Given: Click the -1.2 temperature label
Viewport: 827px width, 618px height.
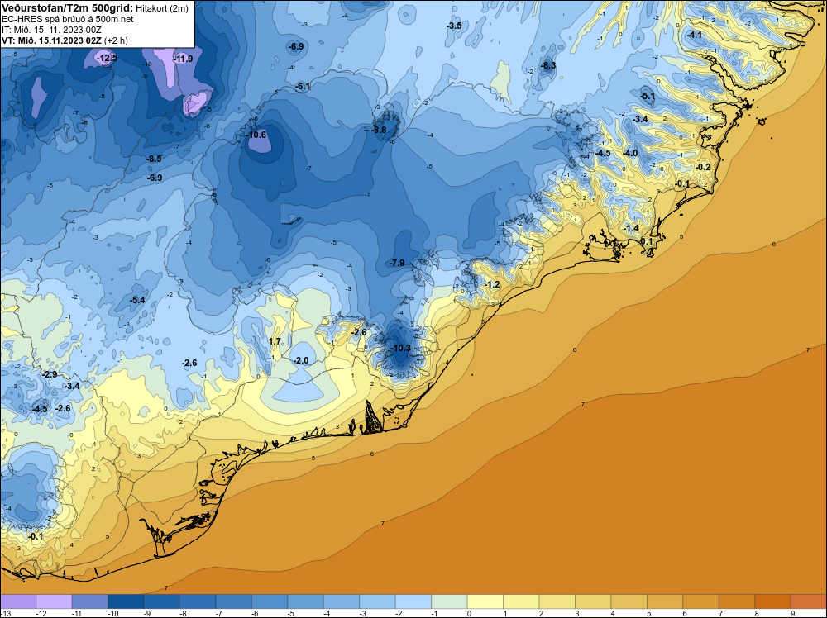Looking at the screenshot, I should pyautogui.click(x=491, y=284).
